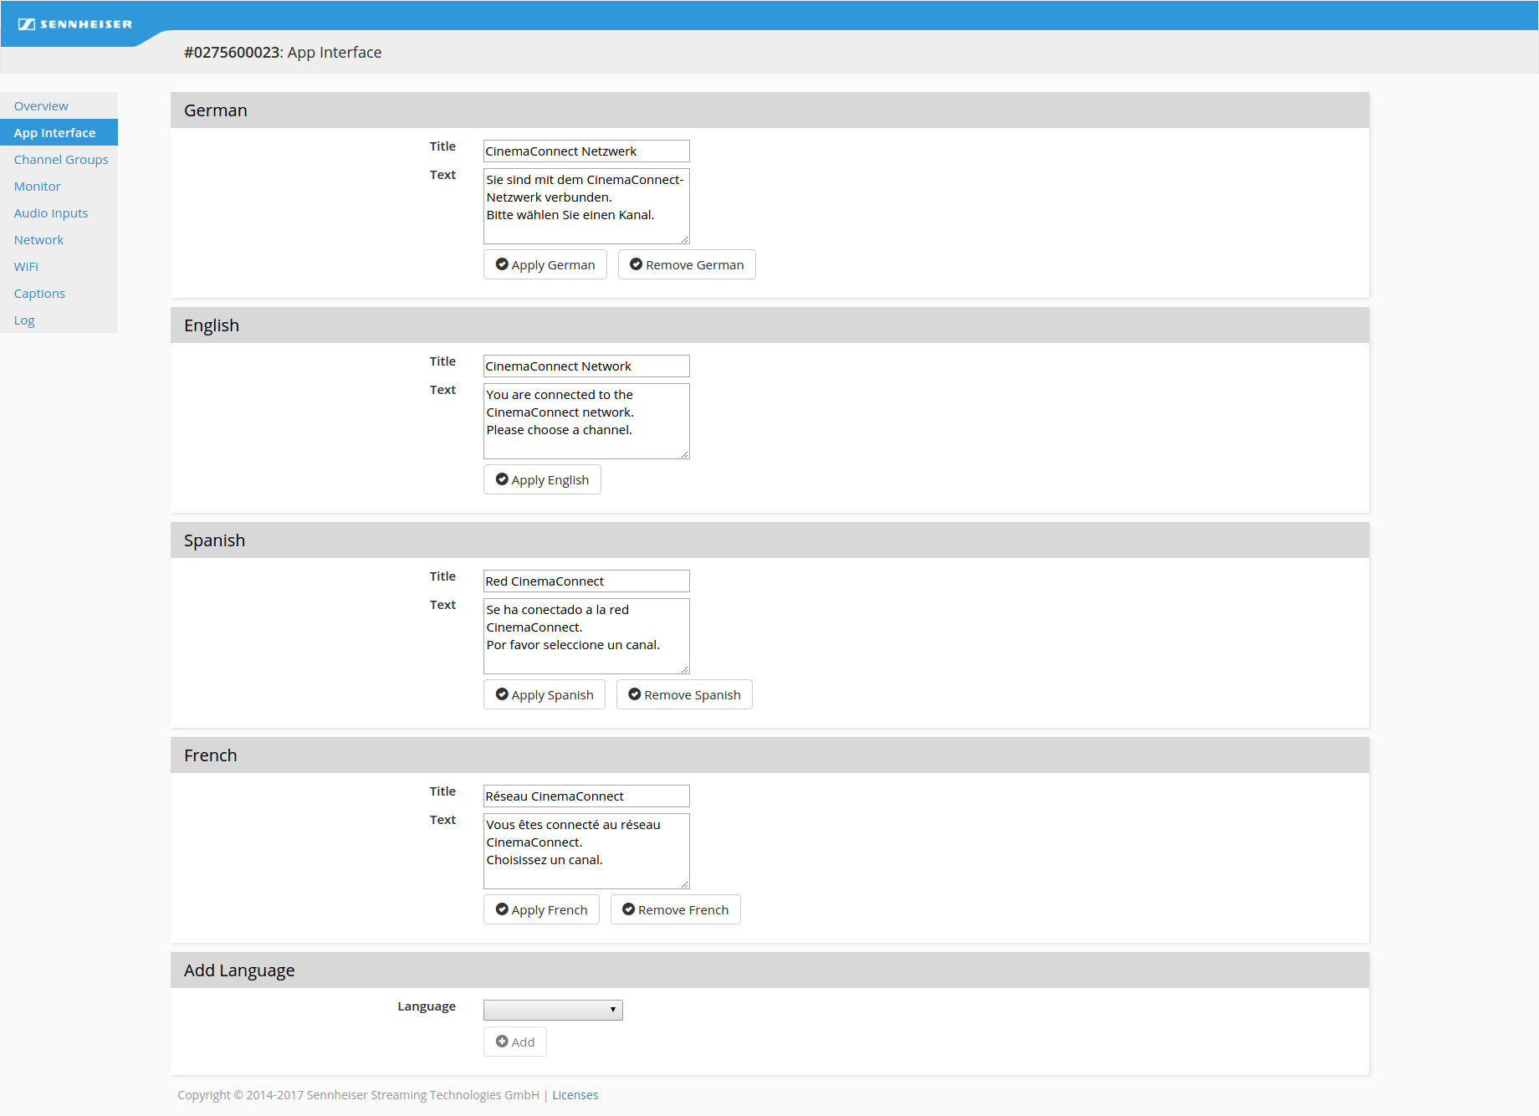The image size is (1539, 1116).
Task: Open the Licenses link in footer
Action: [575, 1095]
